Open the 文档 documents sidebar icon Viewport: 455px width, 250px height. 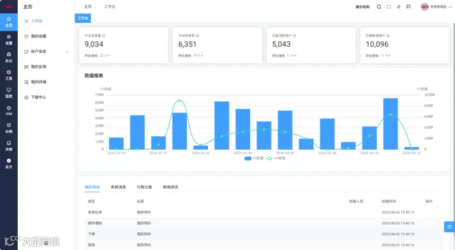pyautogui.click(x=9, y=146)
